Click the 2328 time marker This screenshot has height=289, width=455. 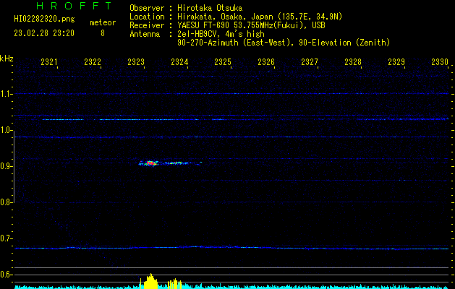click(353, 62)
